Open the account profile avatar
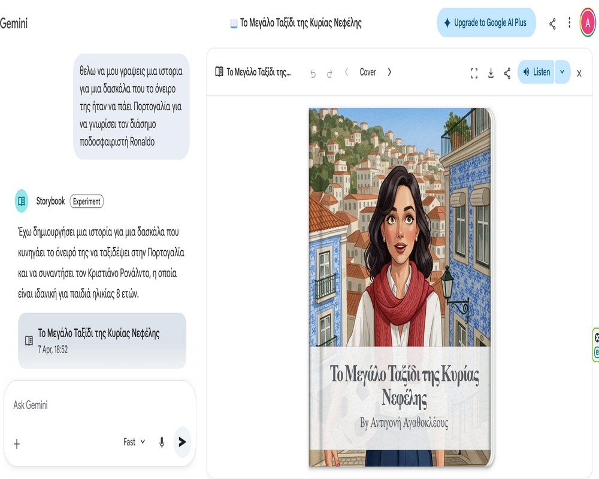Screen dimensions: 599x479 tap(588, 23)
